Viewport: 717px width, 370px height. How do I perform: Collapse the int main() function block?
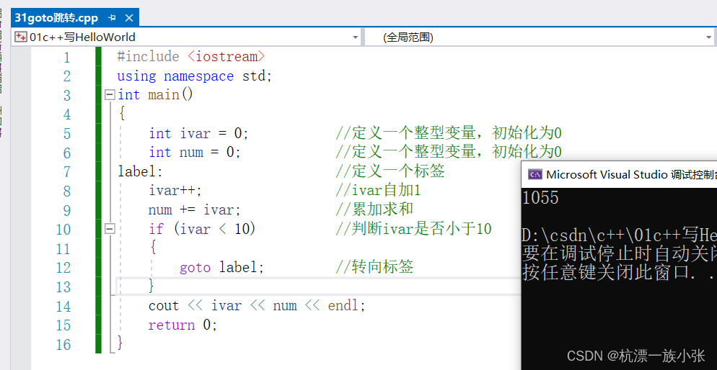coord(110,95)
